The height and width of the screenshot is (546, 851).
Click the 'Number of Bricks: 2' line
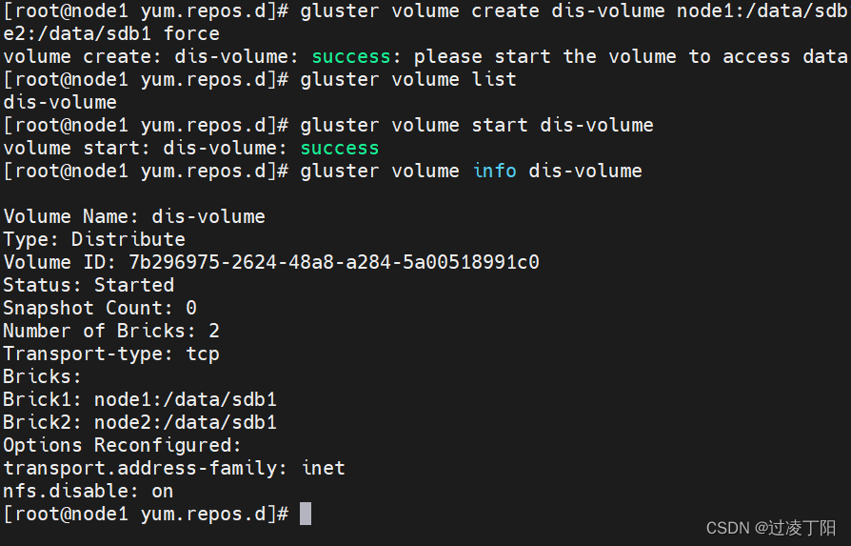[x=111, y=331]
